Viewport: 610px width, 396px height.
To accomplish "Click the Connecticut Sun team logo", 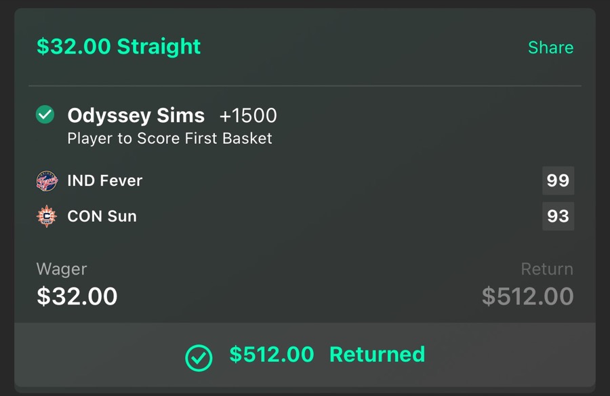I will point(47,216).
